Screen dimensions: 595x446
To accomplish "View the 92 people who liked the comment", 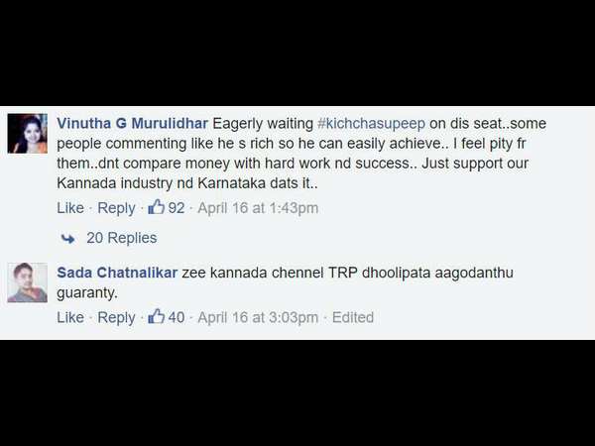I will point(177,208).
